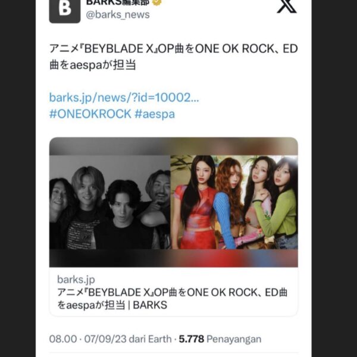Click the 5.778 view count number
357x357 pixels.
tap(192, 339)
